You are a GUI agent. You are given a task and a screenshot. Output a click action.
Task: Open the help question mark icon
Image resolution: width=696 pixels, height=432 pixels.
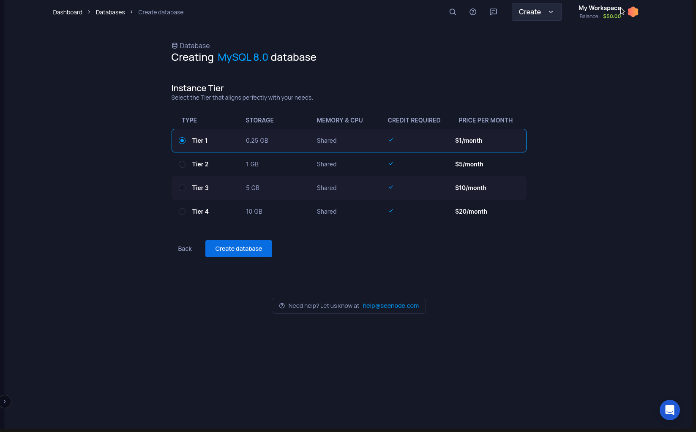click(x=473, y=12)
